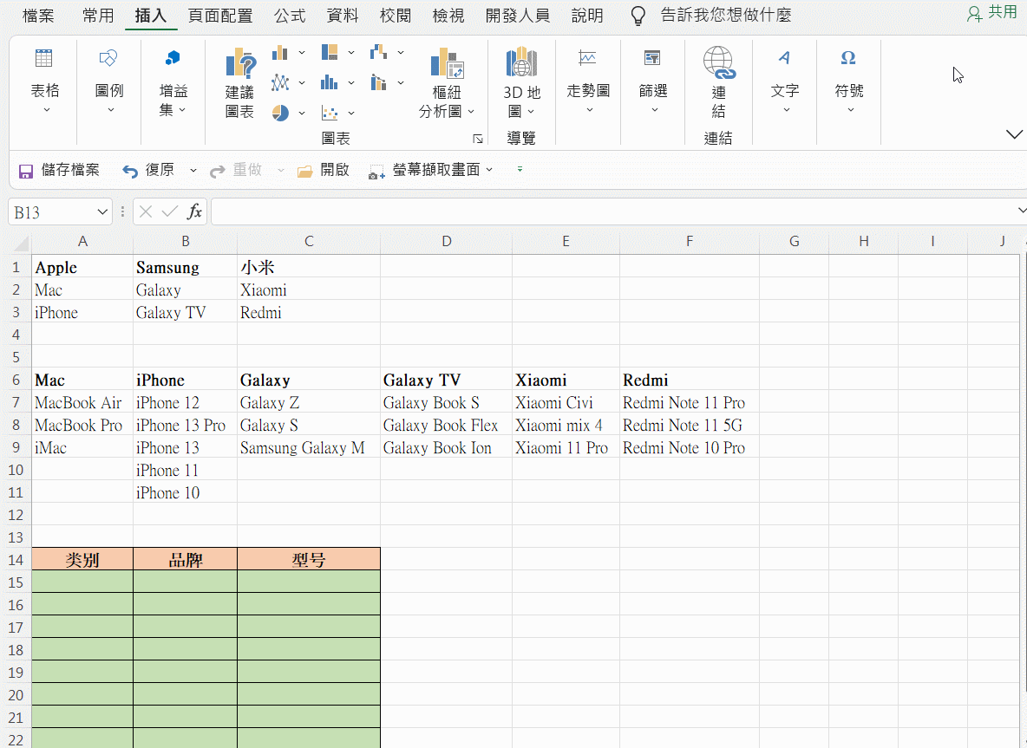Expand the screenshot (螢幕擷取畫面) dropdown
Screen dimensions: 1027x748
click(489, 170)
